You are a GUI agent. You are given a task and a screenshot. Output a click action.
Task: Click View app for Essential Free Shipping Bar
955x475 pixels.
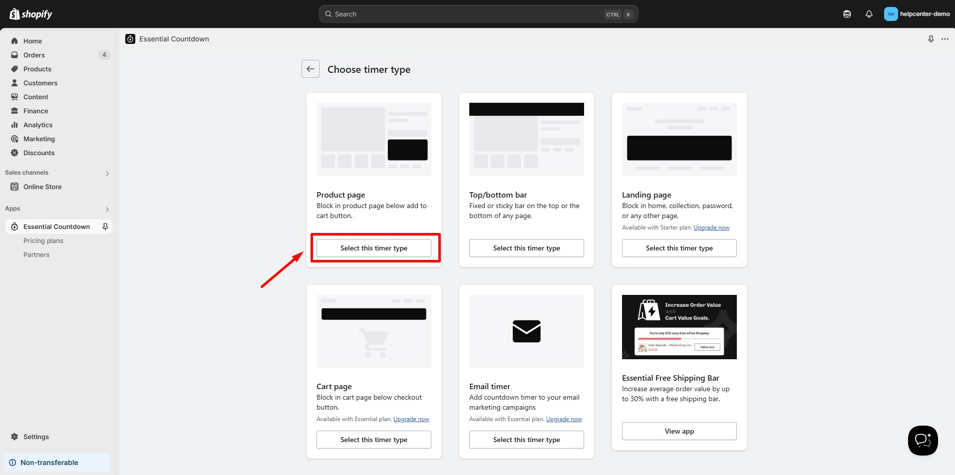pyautogui.click(x=679, y=431)
